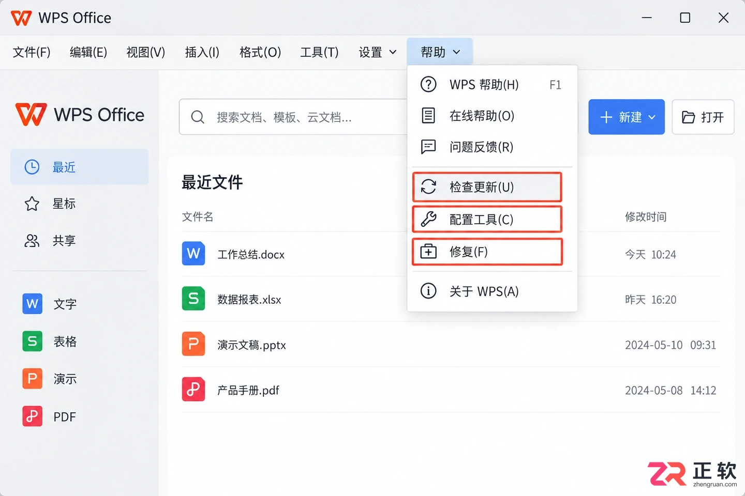This screenshot has width=745, height=496.
Task: Click the search documents input field
Action: (x=293, y=117)
